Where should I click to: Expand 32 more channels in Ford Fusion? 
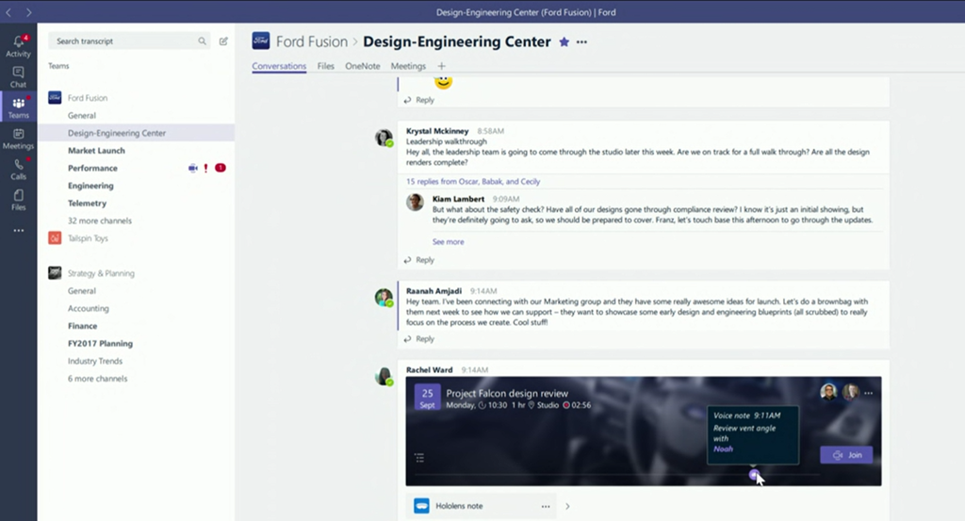click(100, 220)
